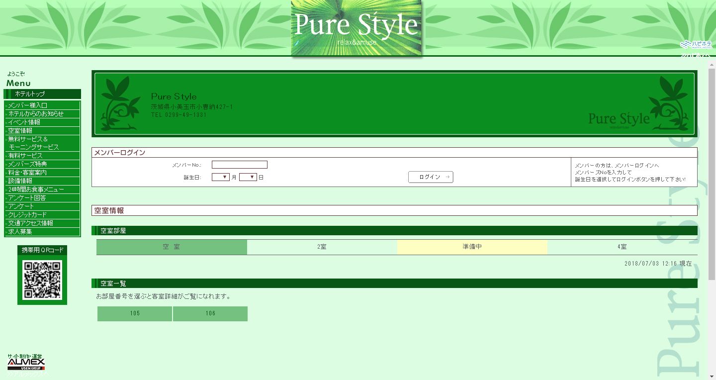This screenshot has width=716, height=380.
Task: Open 交通アクセス情報 menu item
Action: coord(42,223)
